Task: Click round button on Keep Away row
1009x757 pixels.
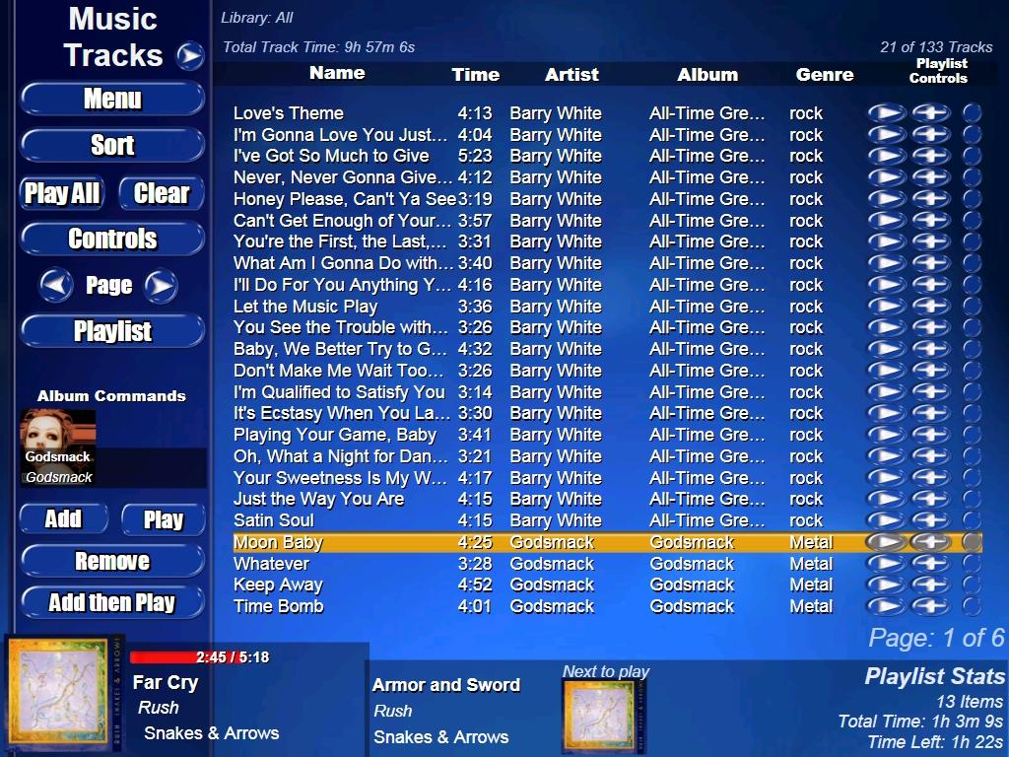Action: click(x=972, y=585)
